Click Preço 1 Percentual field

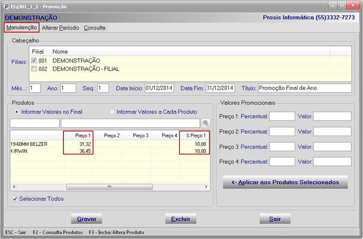(x=282, y=116)
